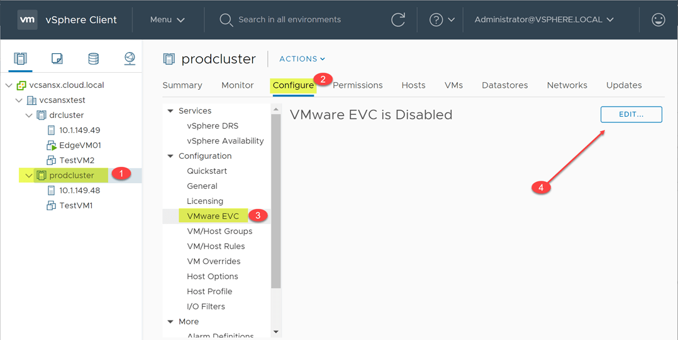678x340 pixels.
Task: Click the drcluster cluster icon
Action: pos(42,115)
